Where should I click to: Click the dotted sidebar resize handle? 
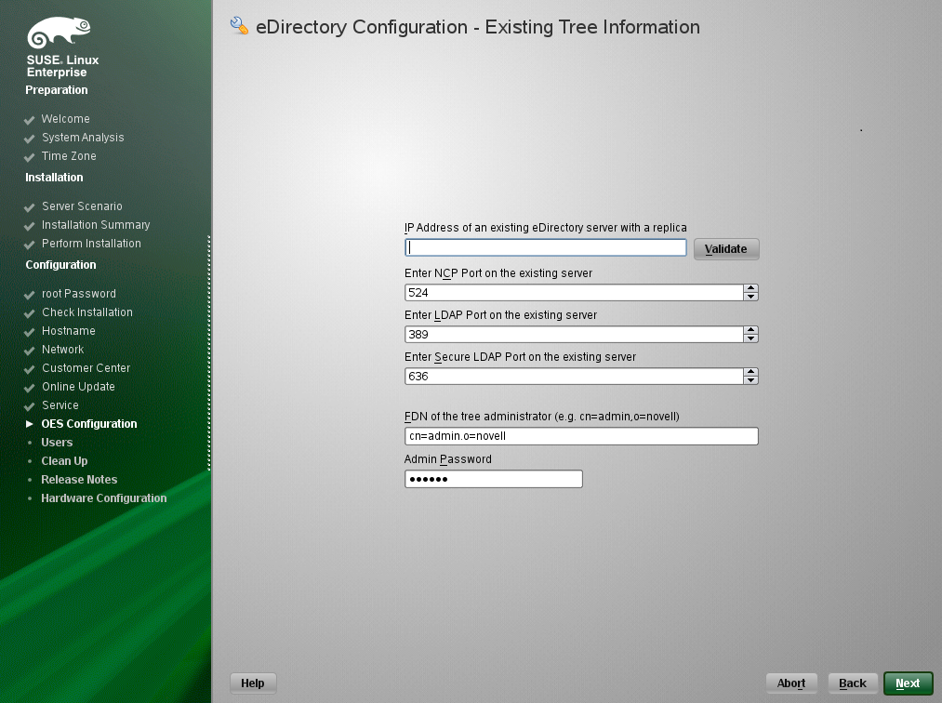(x=209, y=353)
